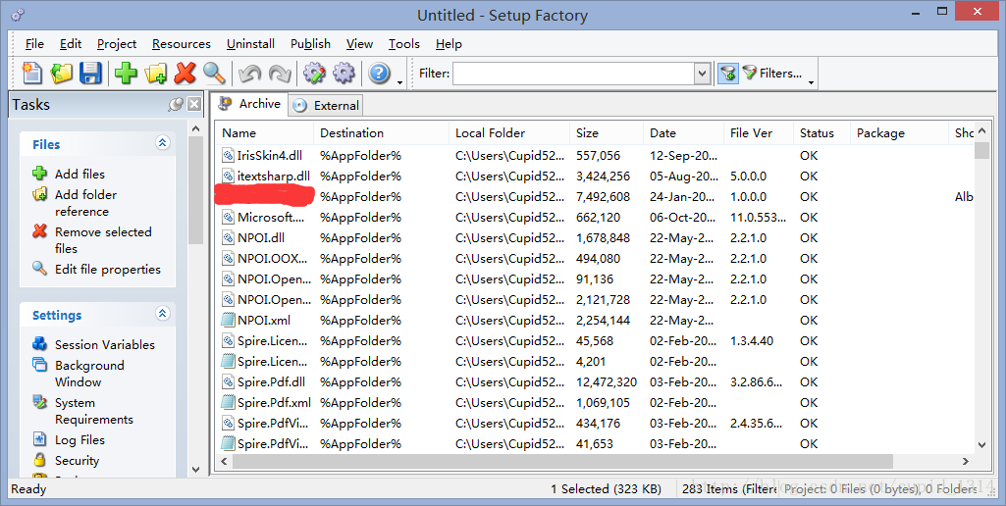1006x506 pixels.
Task: Select the NPOI.xml file row
Action: point(594,320)
